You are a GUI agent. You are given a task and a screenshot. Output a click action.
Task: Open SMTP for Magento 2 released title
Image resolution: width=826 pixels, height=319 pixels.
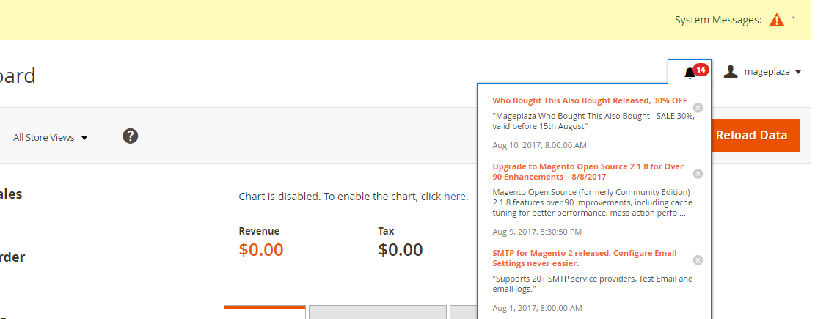click(x=584, y=258)
